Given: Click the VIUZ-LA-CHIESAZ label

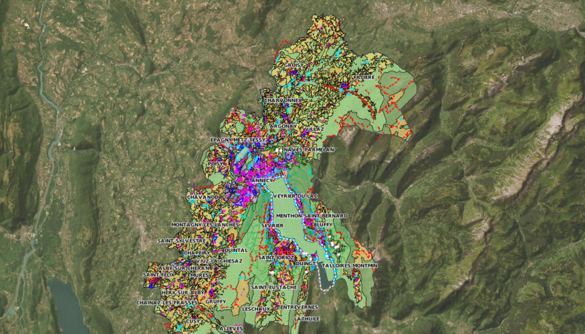Looking at the screenshot, I should (x=219, y=261).
